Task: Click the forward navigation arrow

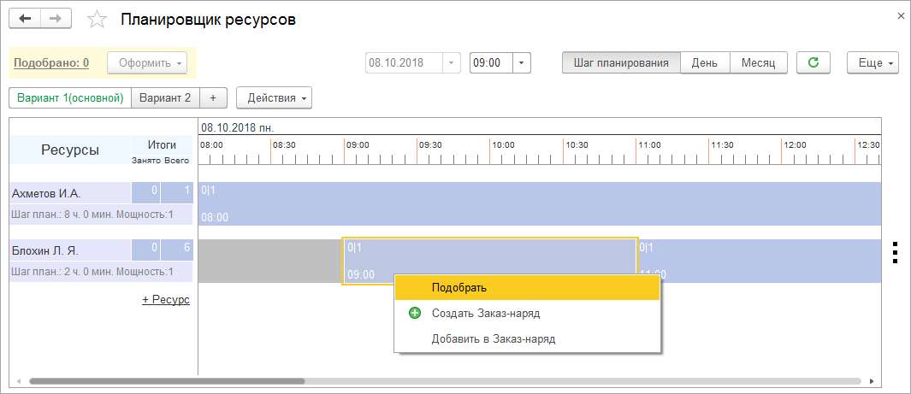Action: pos(56,19)
